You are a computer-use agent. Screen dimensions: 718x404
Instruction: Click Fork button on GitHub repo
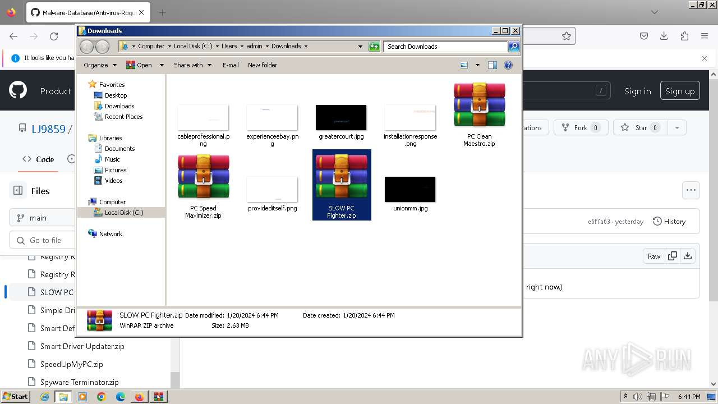click(x=582, y=127)
